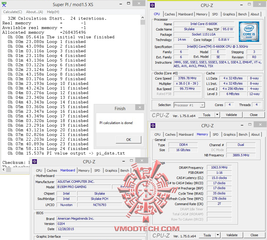Switch to SPD tab in top CPU-Z window
The height and width of the screenshot is (240, 267).
click(215, 14)
